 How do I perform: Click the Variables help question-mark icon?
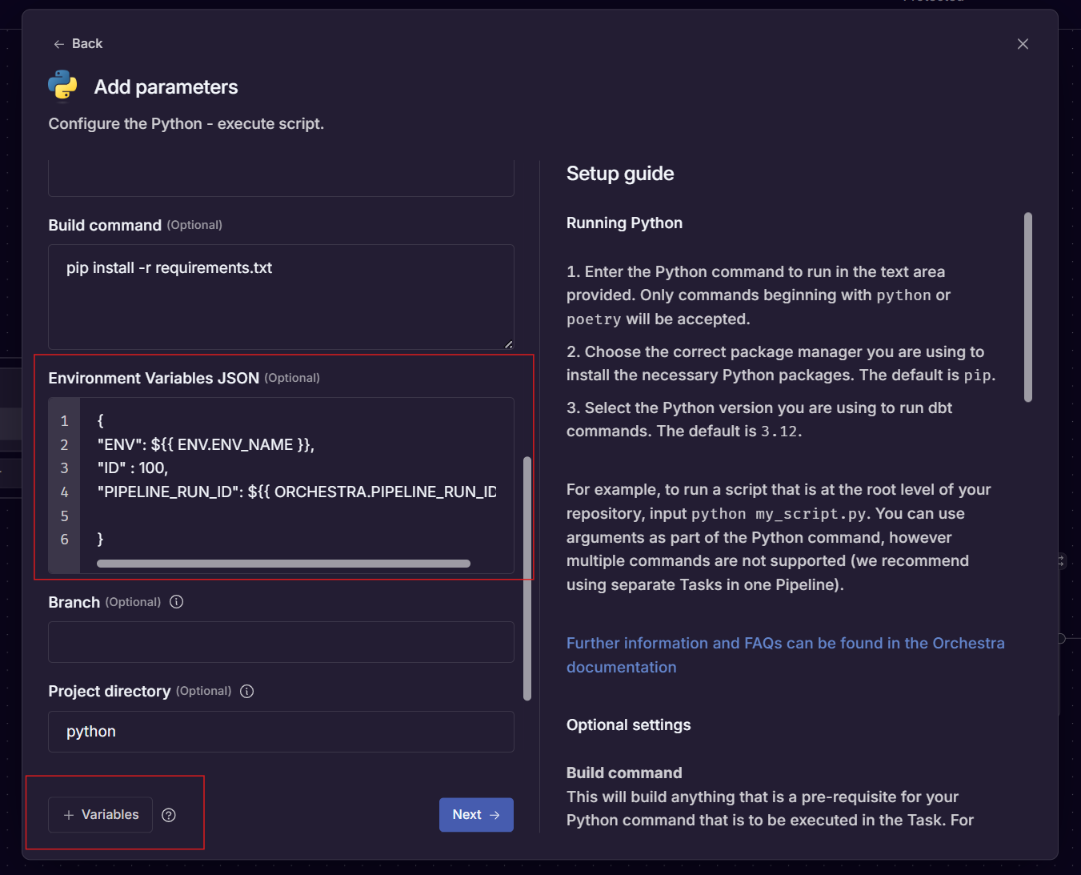(169, 815)
